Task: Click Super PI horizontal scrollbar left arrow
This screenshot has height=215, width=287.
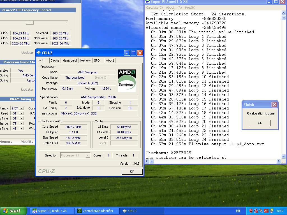Action: (147, 161)
